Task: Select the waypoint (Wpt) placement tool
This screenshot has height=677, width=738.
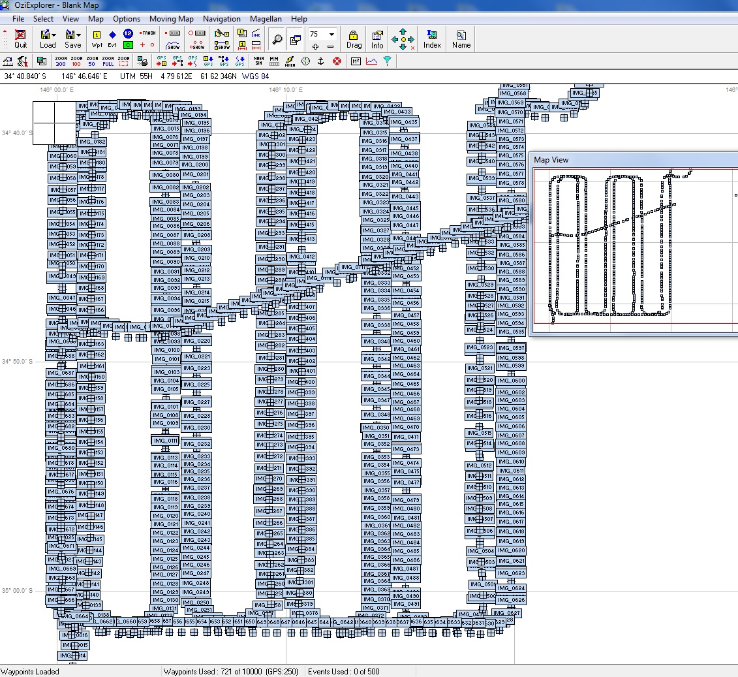Action: [97, 39]
